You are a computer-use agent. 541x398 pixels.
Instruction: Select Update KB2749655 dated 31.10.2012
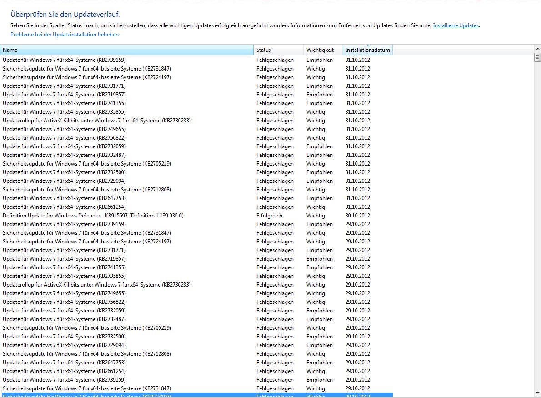[x=196, y=129]
